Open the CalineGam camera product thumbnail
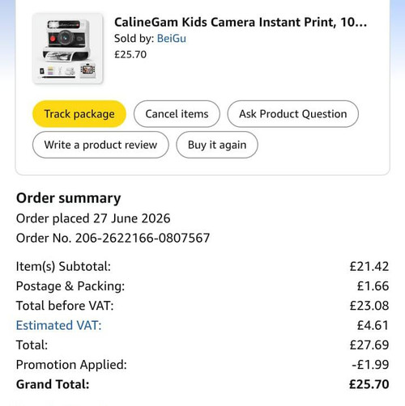 click(67, 49)
